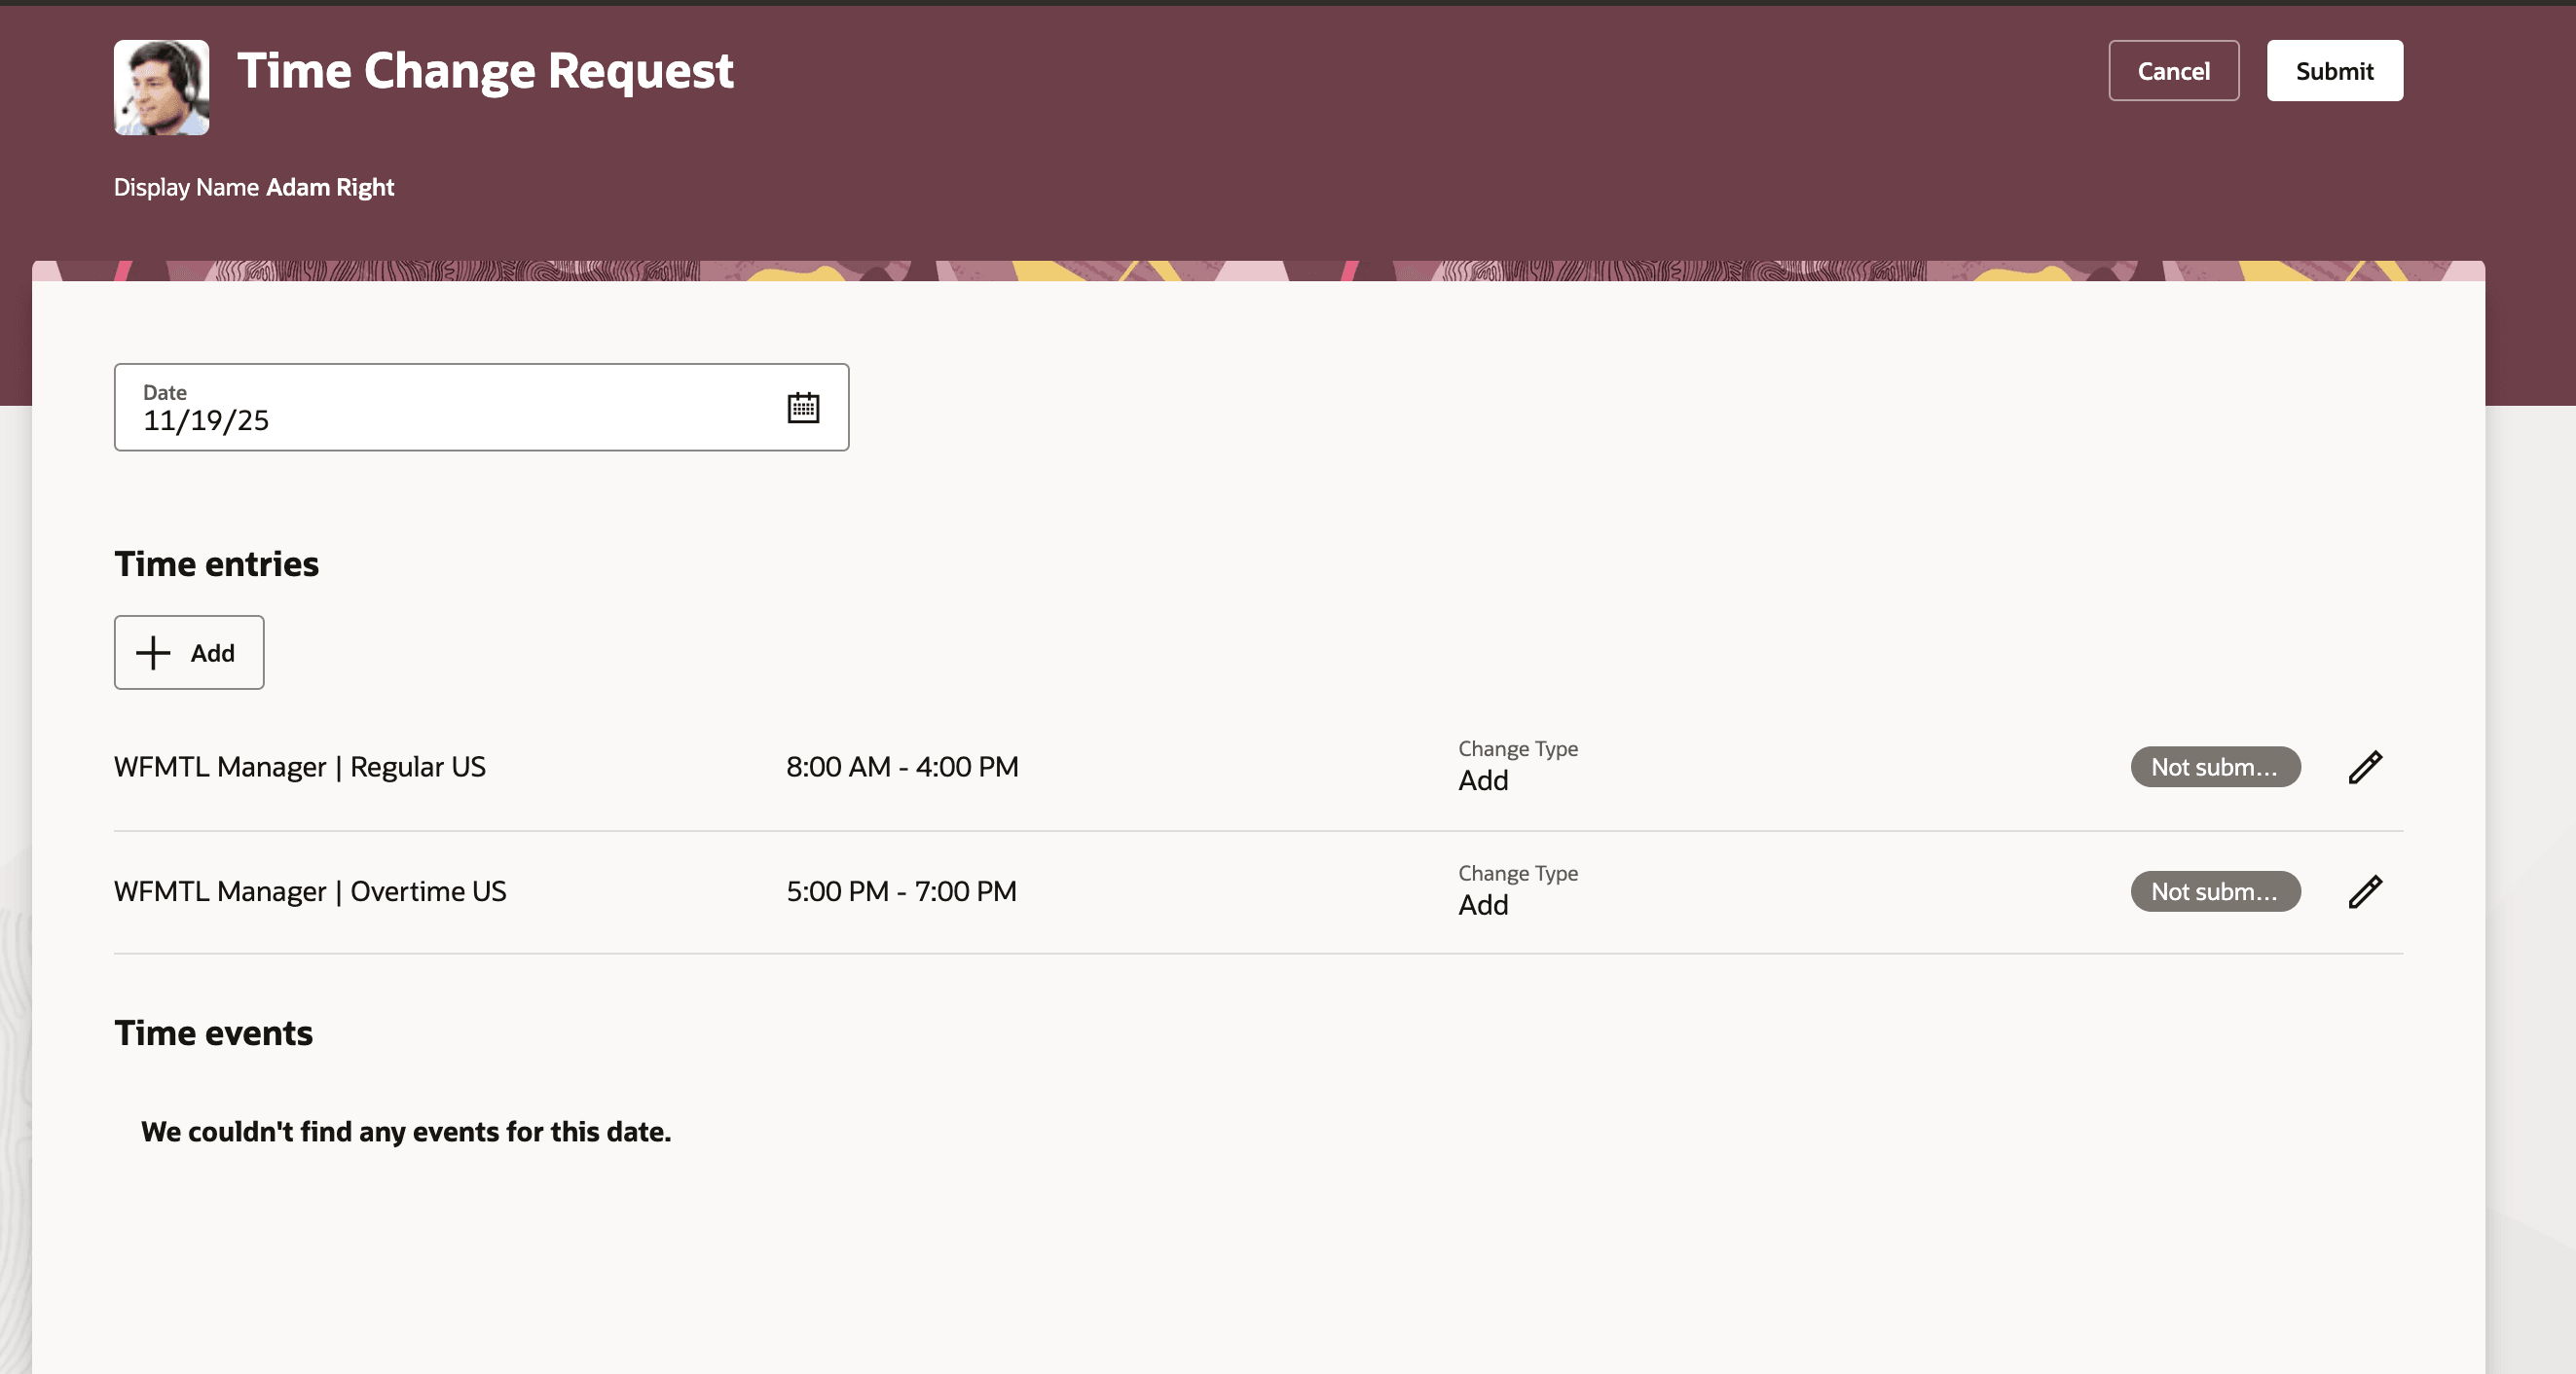Select the WFMTL Manager Overtime US entry row
Viewport: 2576px width, 1374px height.
pos(310,890)
